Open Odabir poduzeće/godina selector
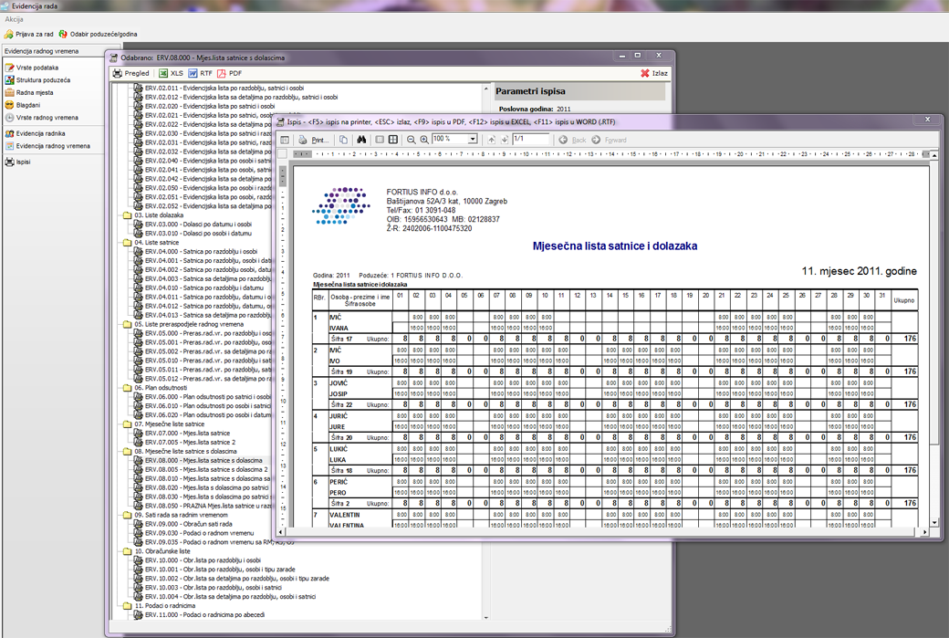This screenshot has height=638, width=949. pos(98,35)
